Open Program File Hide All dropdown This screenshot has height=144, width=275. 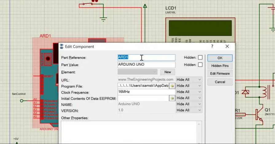189,86
